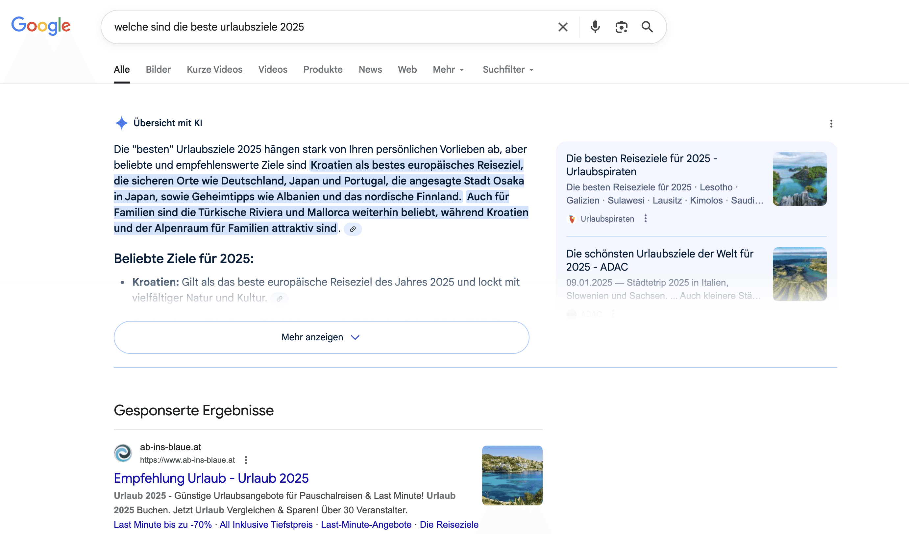Click the AI overview sparkle icon
909x534 pixels.
click(x=121, y=123)
